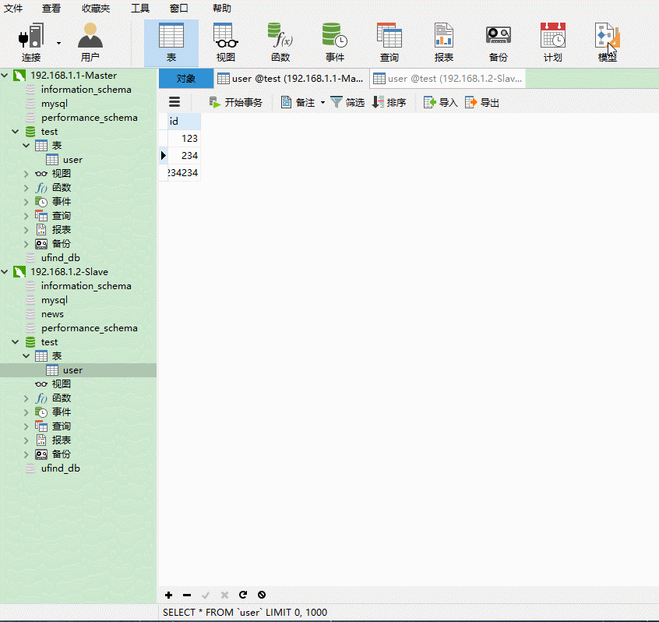Click the 计划 (Schedule) icon

(552, 42)
